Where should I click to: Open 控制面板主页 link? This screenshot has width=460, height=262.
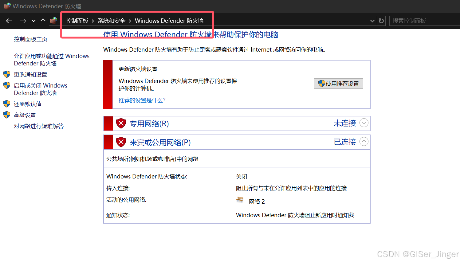pyautogui.click(x=31, y=39)
